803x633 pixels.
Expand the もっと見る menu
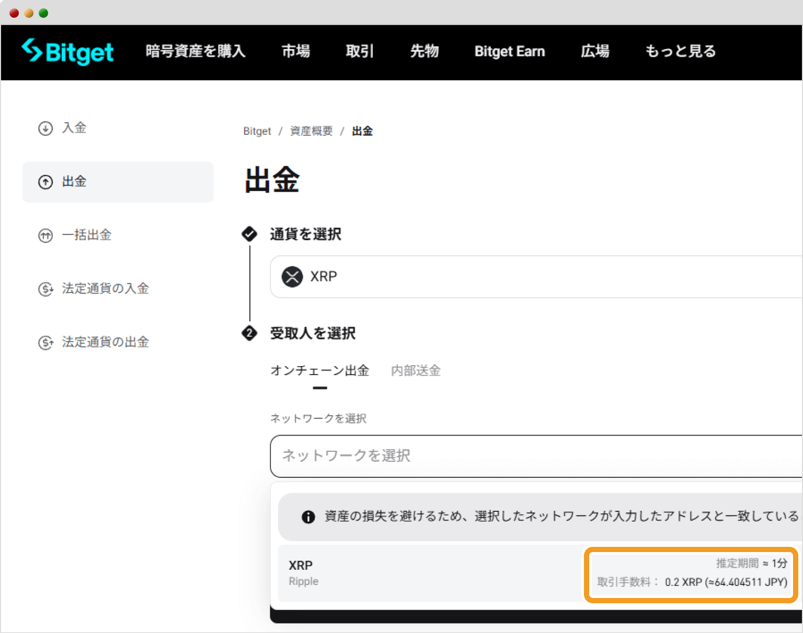pos(680,51)
